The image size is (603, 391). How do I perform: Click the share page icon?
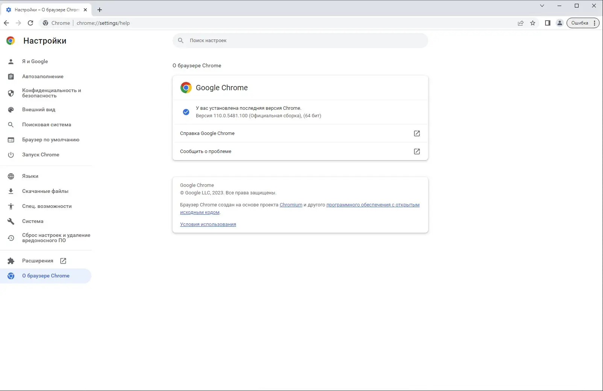click(521, 23)
